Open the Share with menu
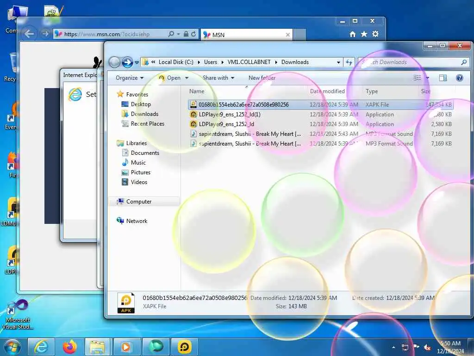The image size is (474, 356). coord(218,78)
